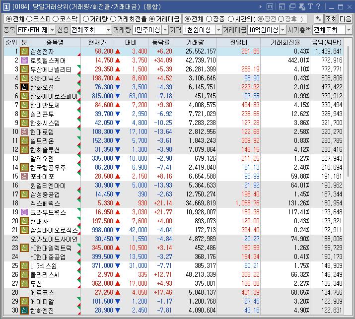This screenshot has width=355, height=319.
Task: Click the 신 badge on 두산 row
Action: click(x=24, y=283)
